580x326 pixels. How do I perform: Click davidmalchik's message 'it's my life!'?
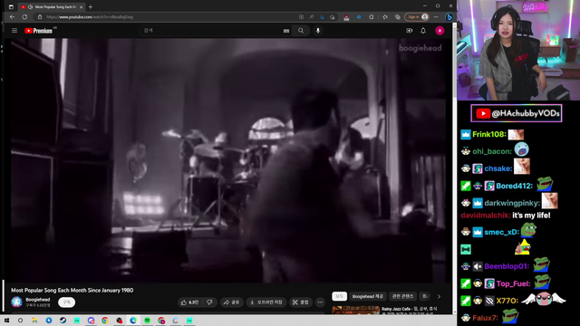click(x=531, y=216)
